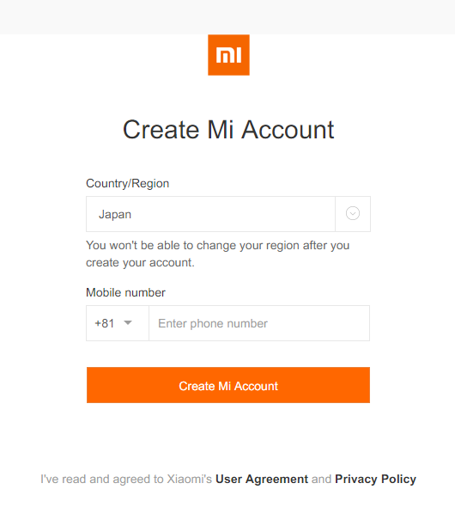455x520 pixels.
Task: Open the Privacy Policy link
Action: (x=375, y=480)
